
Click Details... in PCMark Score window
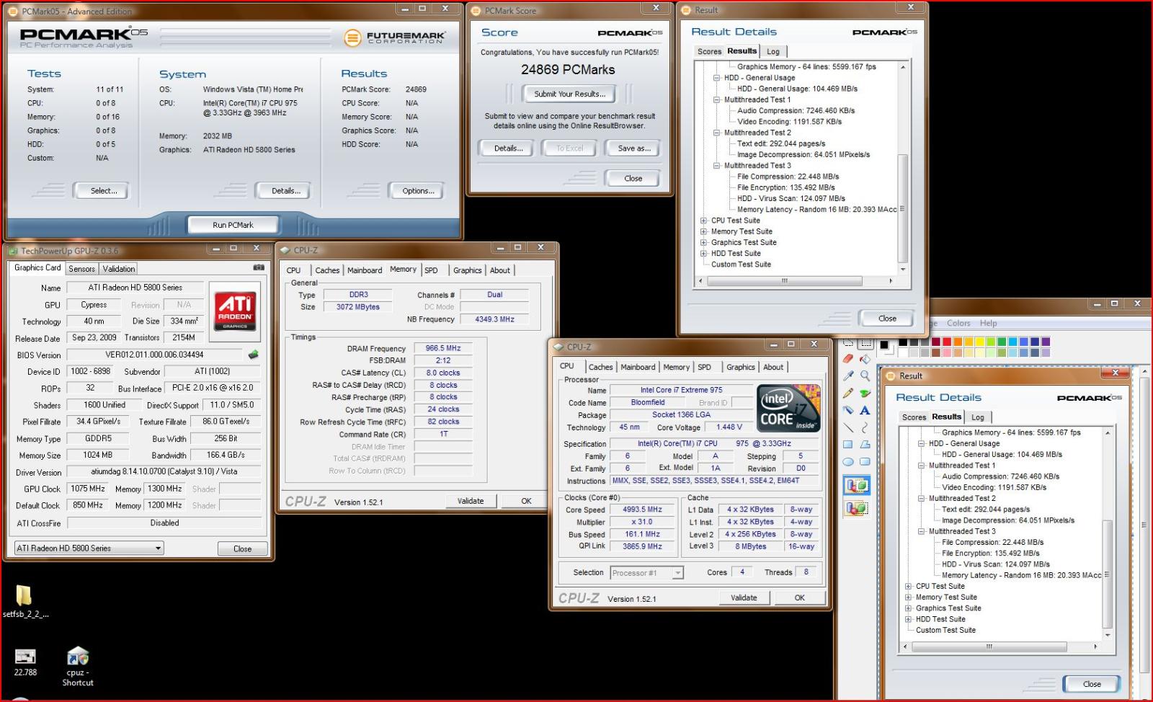[508, 148]
